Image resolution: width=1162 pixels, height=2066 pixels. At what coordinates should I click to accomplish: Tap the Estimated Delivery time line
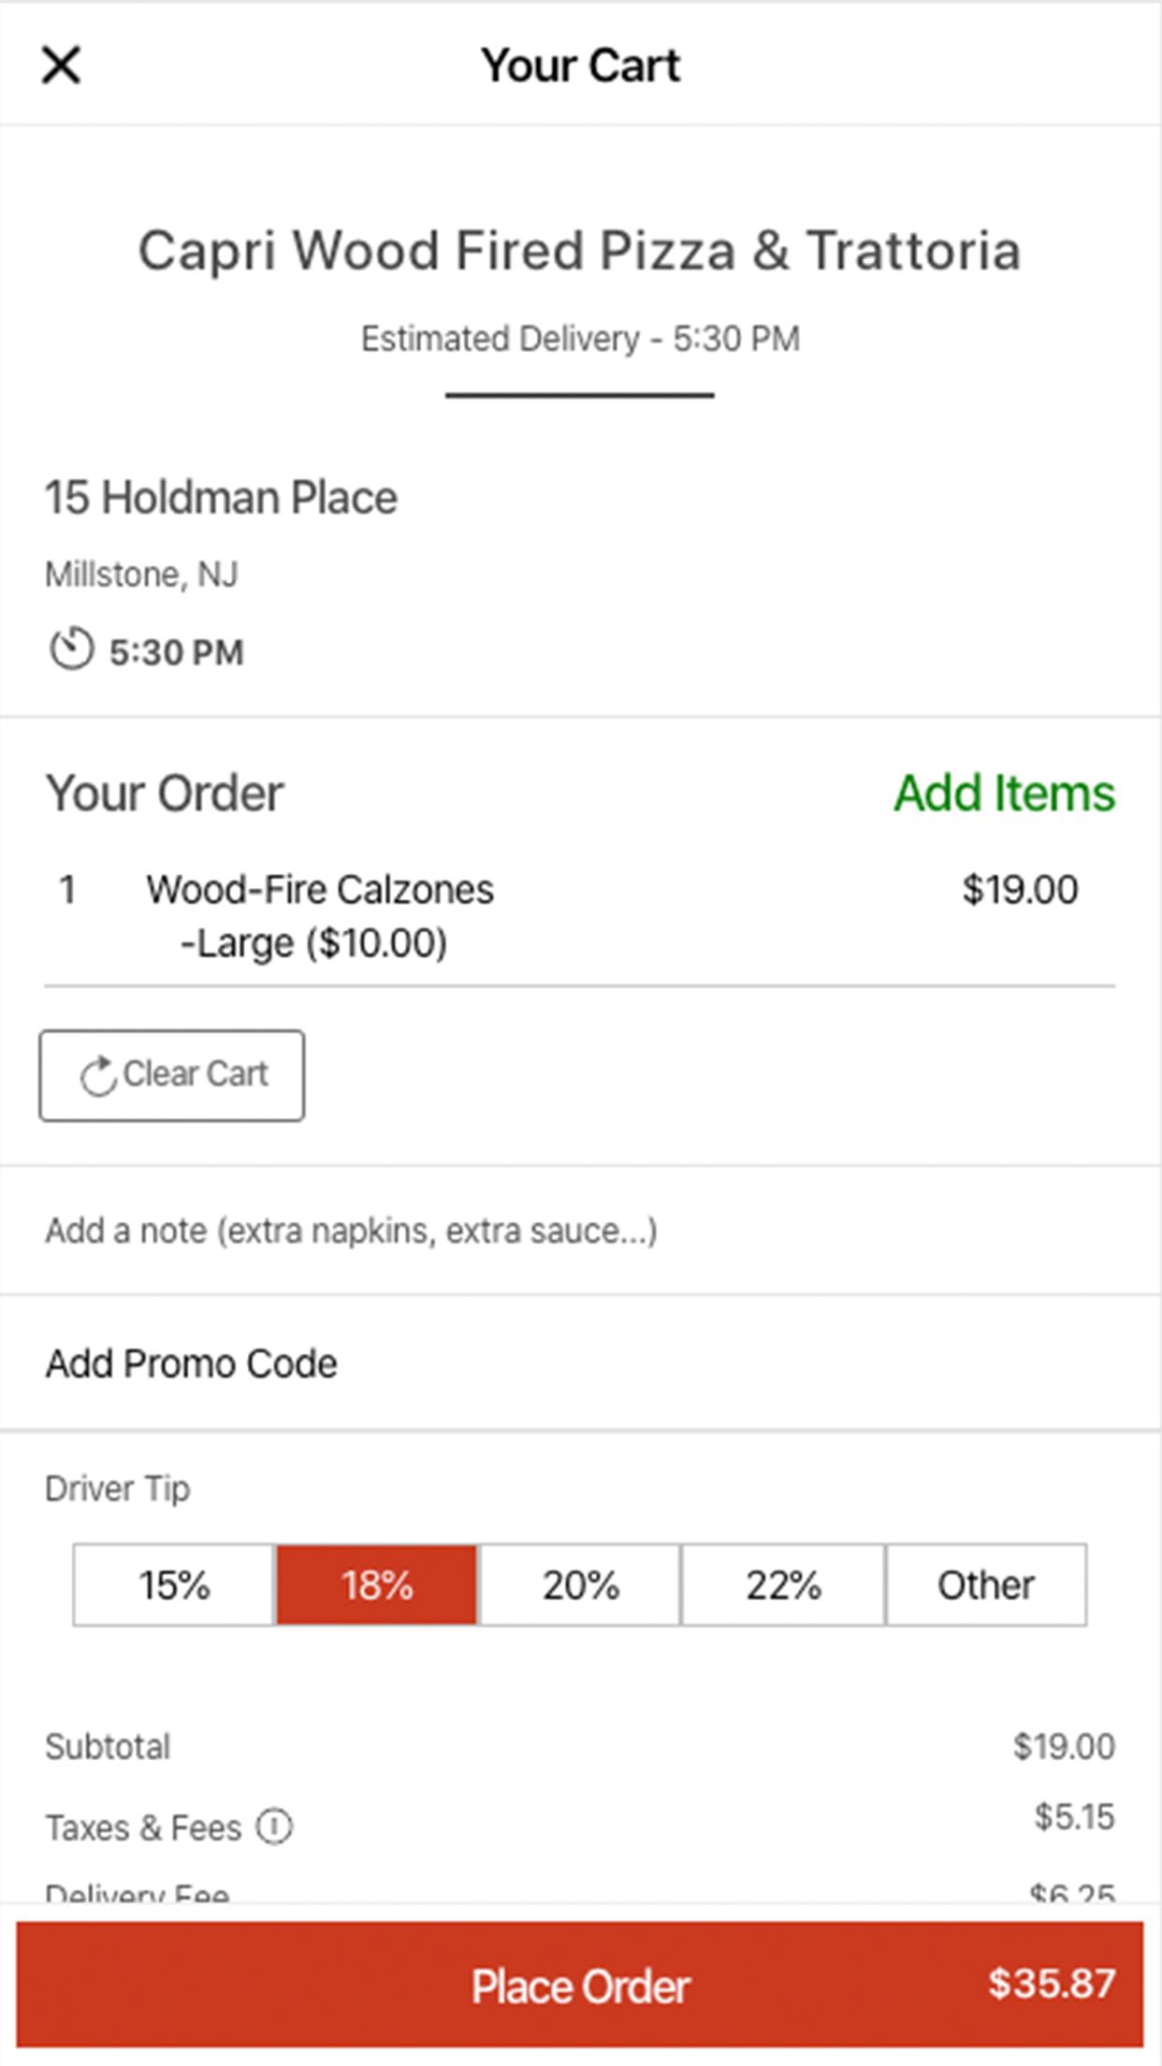[580, 339]
